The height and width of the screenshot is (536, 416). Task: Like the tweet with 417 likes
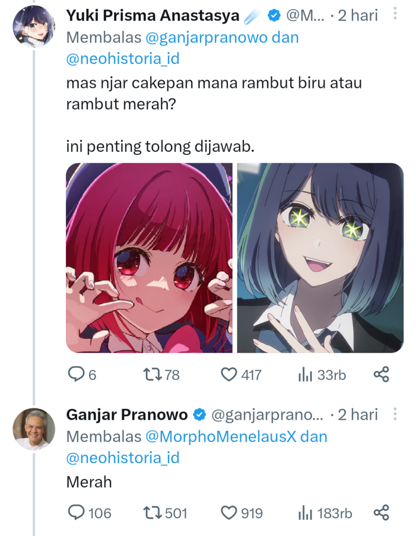[229, 374]
